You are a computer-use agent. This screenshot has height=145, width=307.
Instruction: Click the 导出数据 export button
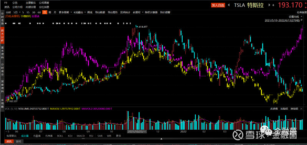click(x=100, y=12)
